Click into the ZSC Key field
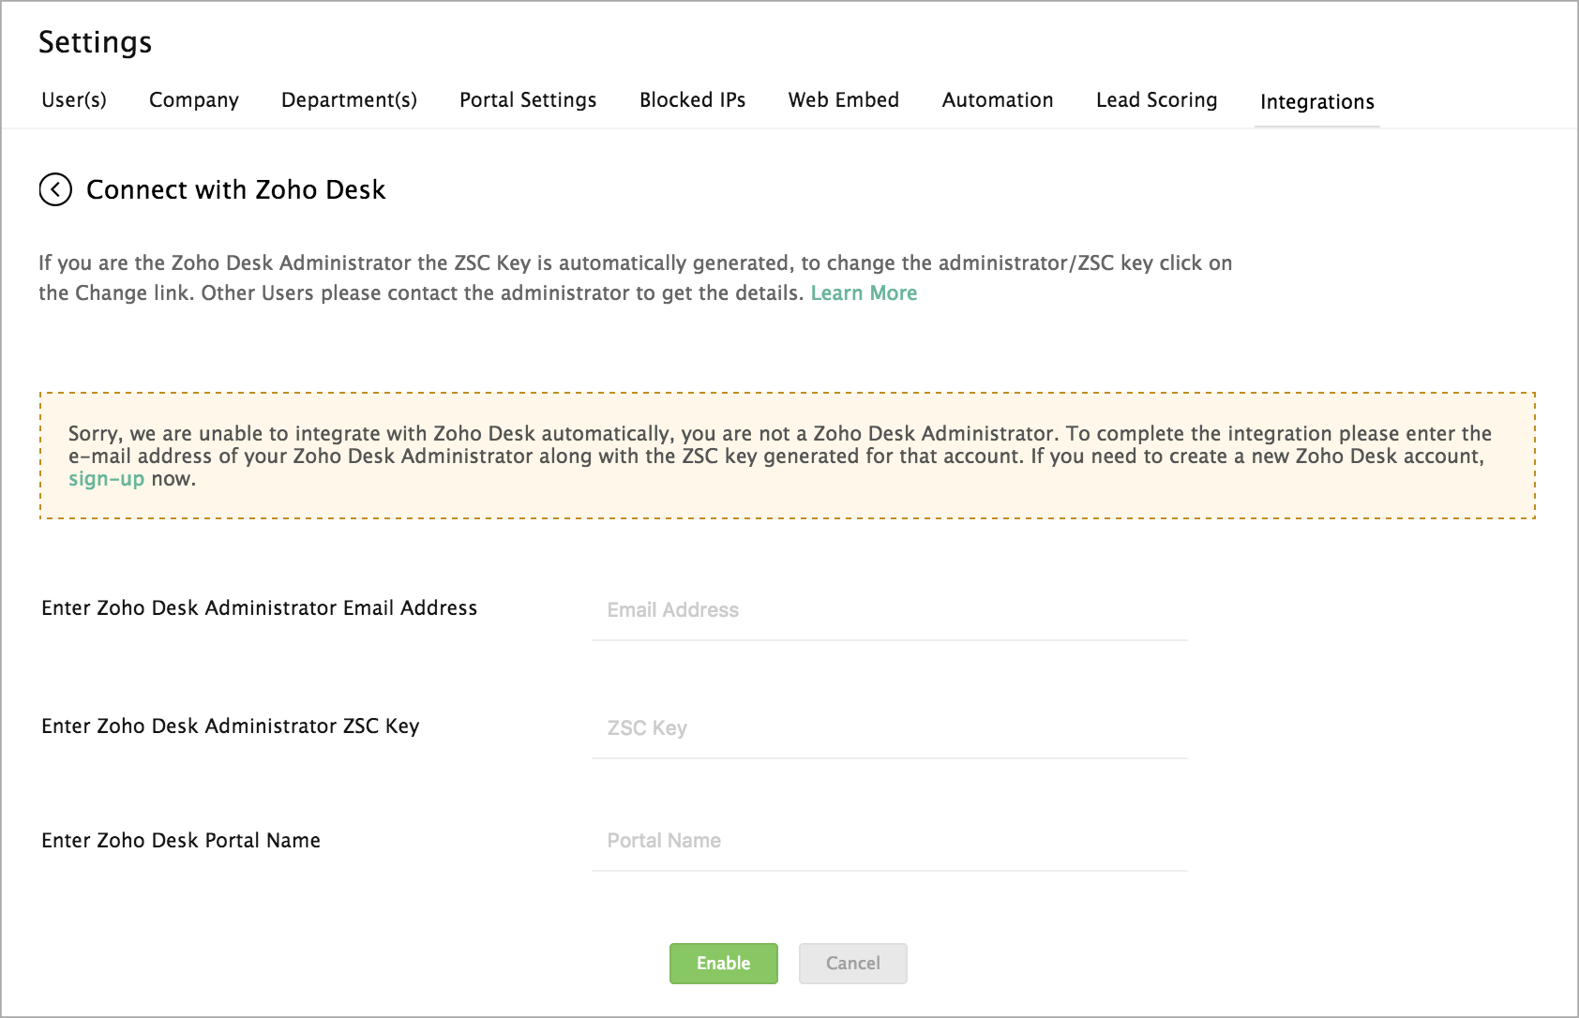 [x=889, y=728]
